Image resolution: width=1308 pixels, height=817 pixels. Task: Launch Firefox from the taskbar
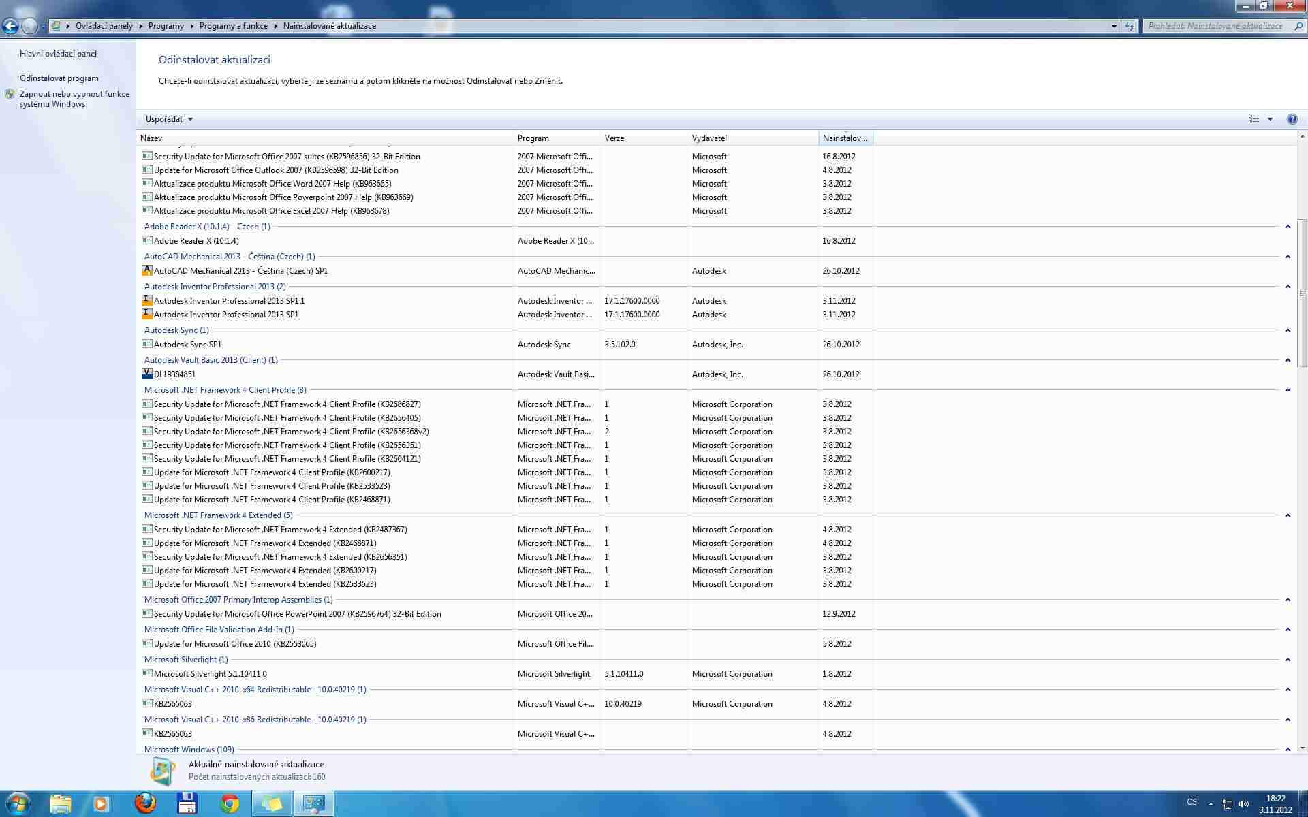144,803
